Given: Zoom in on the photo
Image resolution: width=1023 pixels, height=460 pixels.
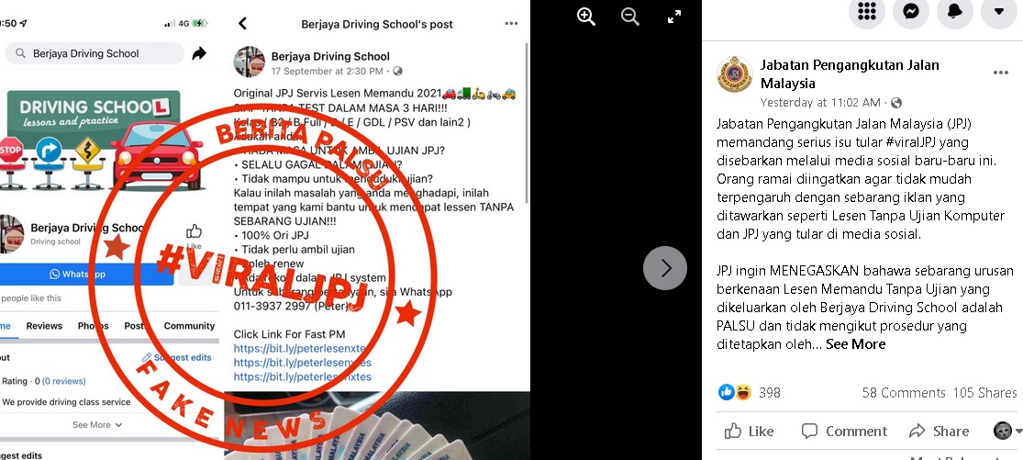Looking at the screenshot, I should point(586,17).
